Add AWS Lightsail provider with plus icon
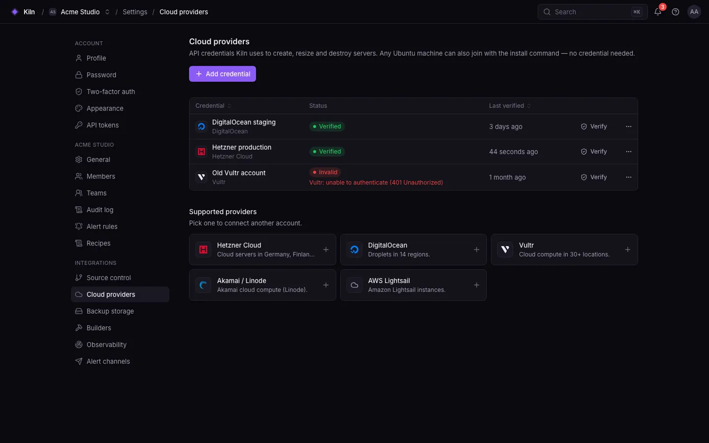 (x=477, y=285)
